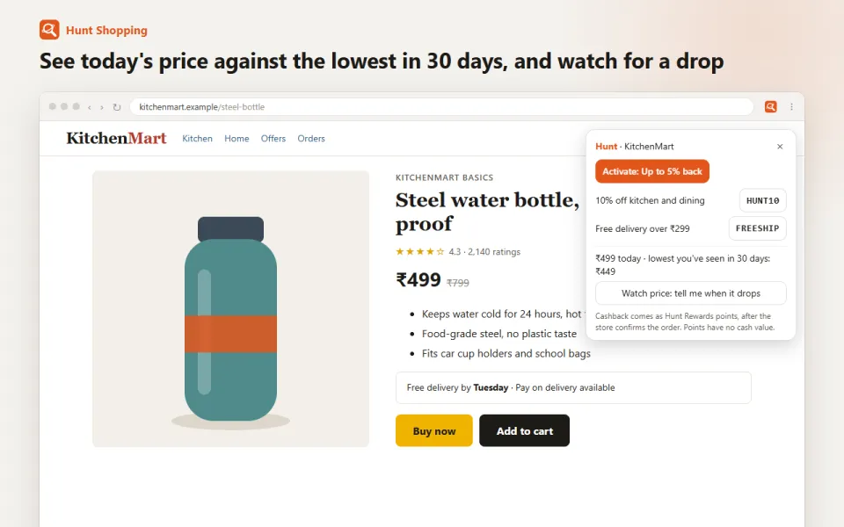Activate up to 5% back cashback

(x=651, y=171)
